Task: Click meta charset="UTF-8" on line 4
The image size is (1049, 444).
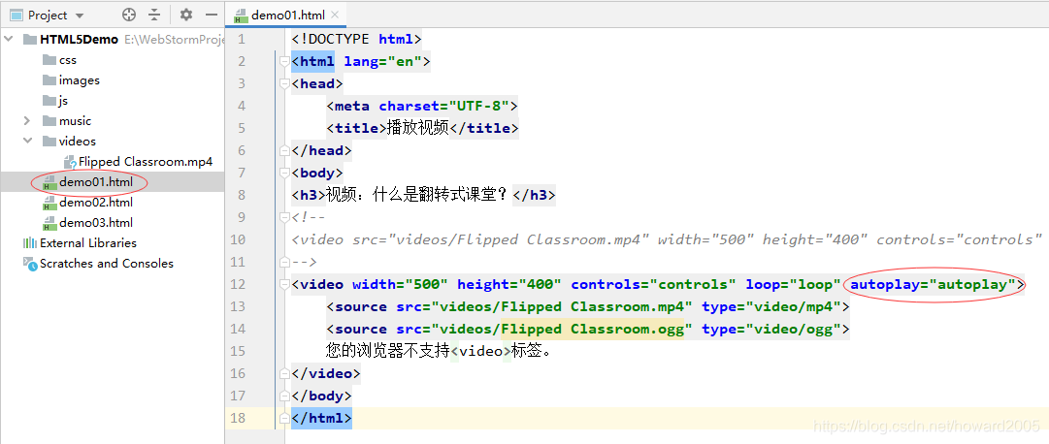Action: (x=422, y=106)
